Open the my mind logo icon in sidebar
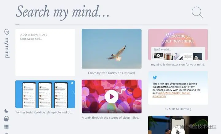The height and width of the screenshot is (134, 221). click(x=7, y=32)
